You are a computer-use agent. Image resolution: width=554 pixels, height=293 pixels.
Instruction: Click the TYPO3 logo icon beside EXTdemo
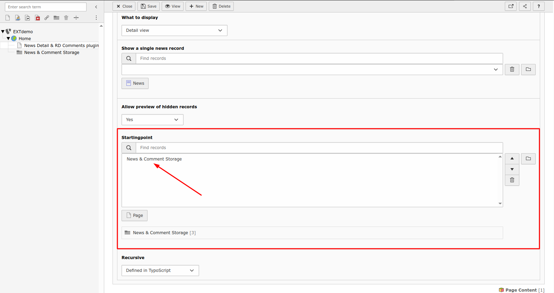point(9,31)
